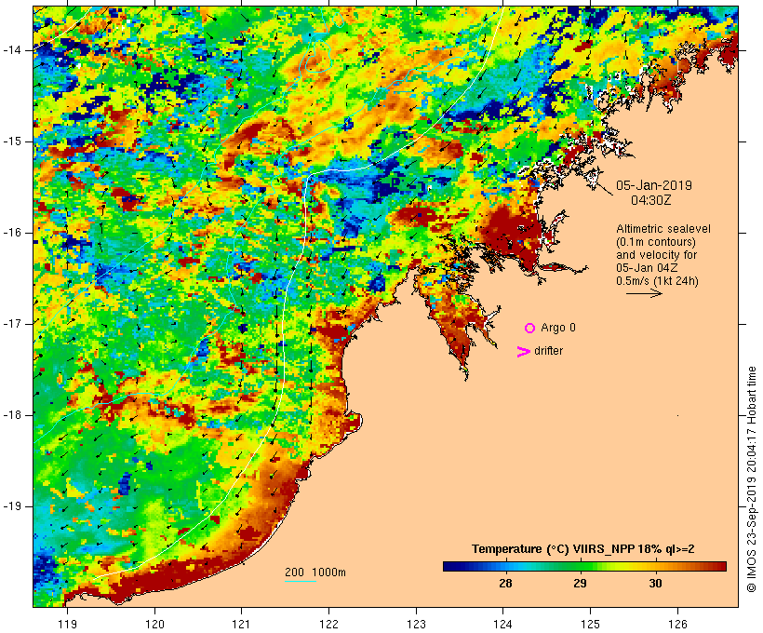Click latitude label -18

click(11, 415)
